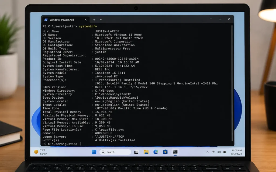
Task: Close the Windows PowerShell tab
Action: click(x=85, y=20)
